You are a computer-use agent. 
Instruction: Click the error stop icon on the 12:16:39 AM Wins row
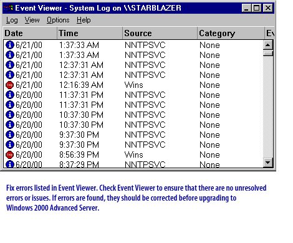pyautogui.click(x=9, y=85)
